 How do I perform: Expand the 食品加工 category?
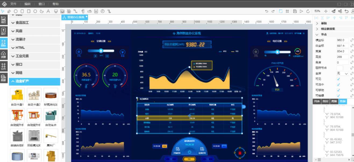click(34, 23)
